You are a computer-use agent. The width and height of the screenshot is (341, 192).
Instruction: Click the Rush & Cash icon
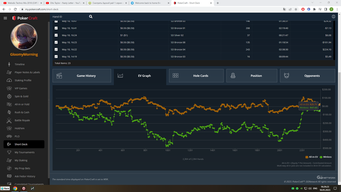(9, 112)
